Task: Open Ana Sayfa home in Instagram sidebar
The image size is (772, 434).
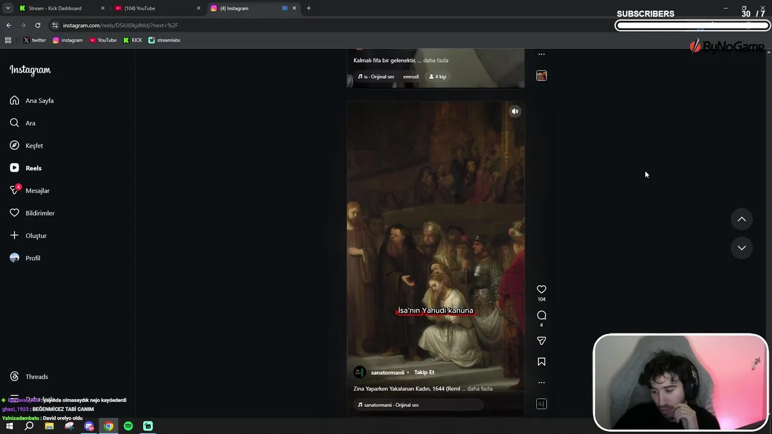Action: tap(32, 101)
